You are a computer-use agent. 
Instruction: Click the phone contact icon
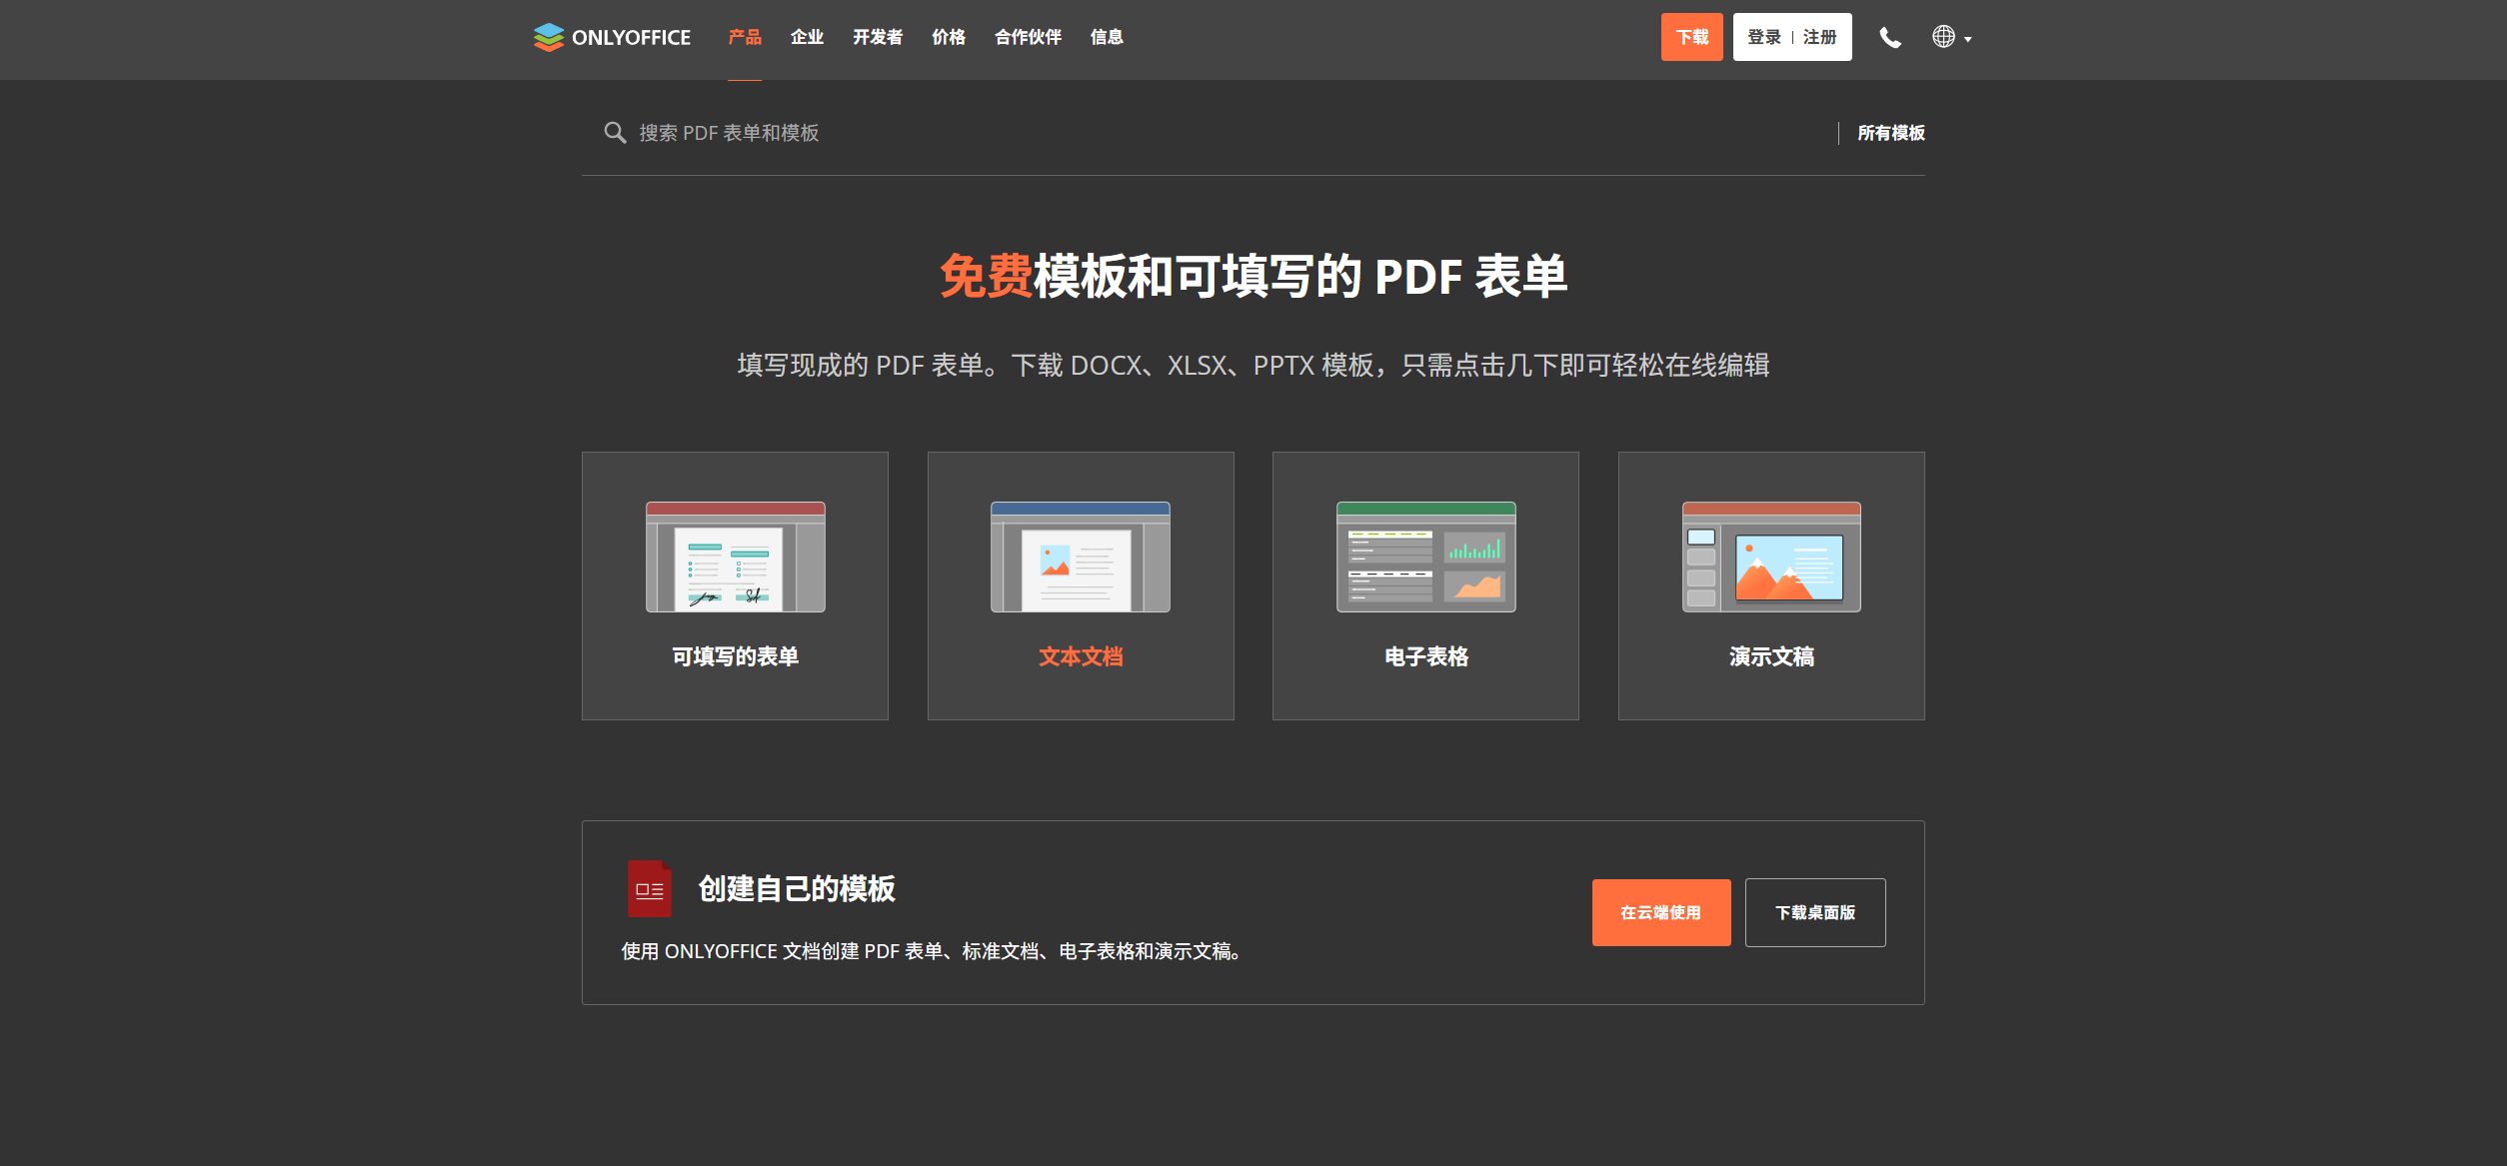click(1889, 37)
